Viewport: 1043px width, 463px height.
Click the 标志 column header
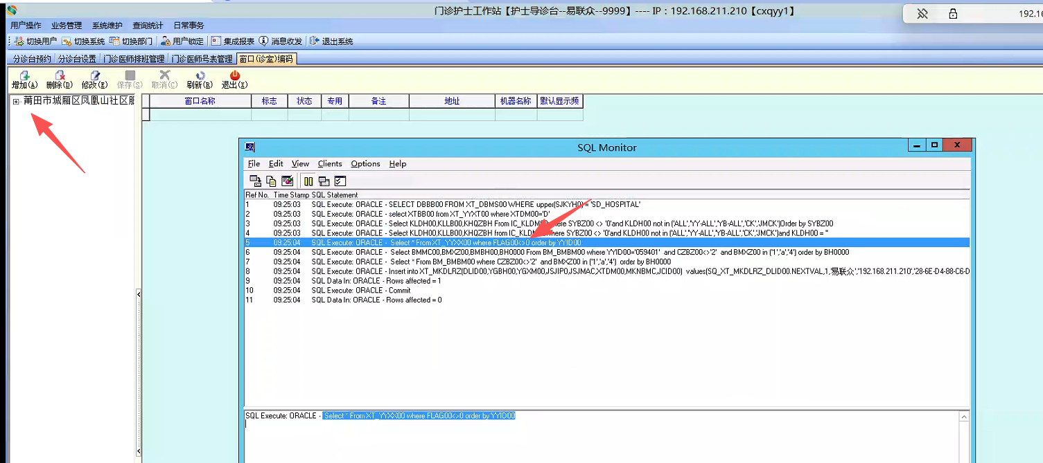click(270, 101)
